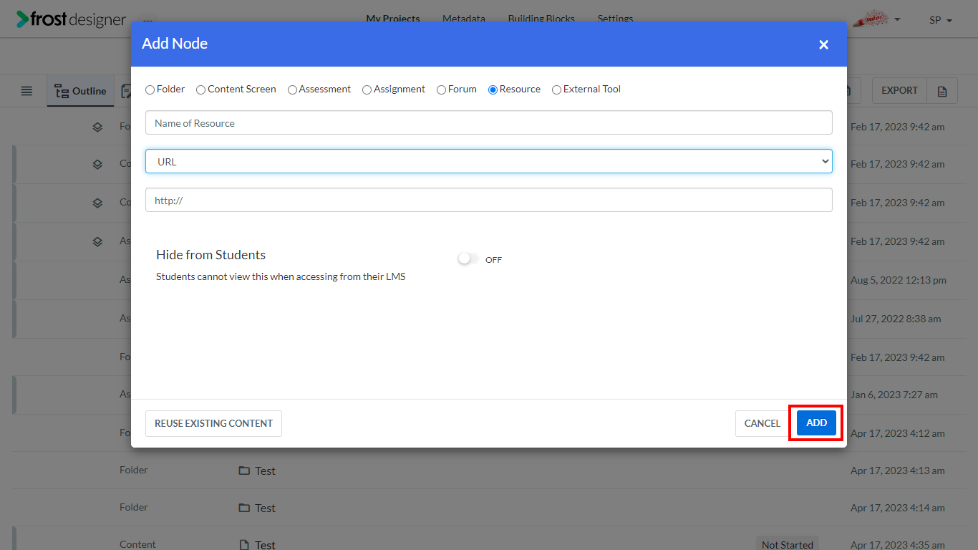Viewport: 978px width, 550px height.
Task: Click the Add Node dialog title
Action: (x=175, y=44)
